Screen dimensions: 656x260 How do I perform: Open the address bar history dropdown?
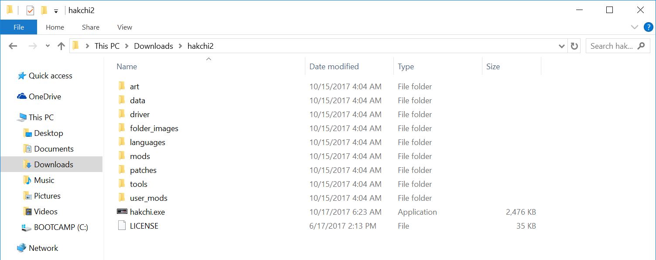point(562,46)
